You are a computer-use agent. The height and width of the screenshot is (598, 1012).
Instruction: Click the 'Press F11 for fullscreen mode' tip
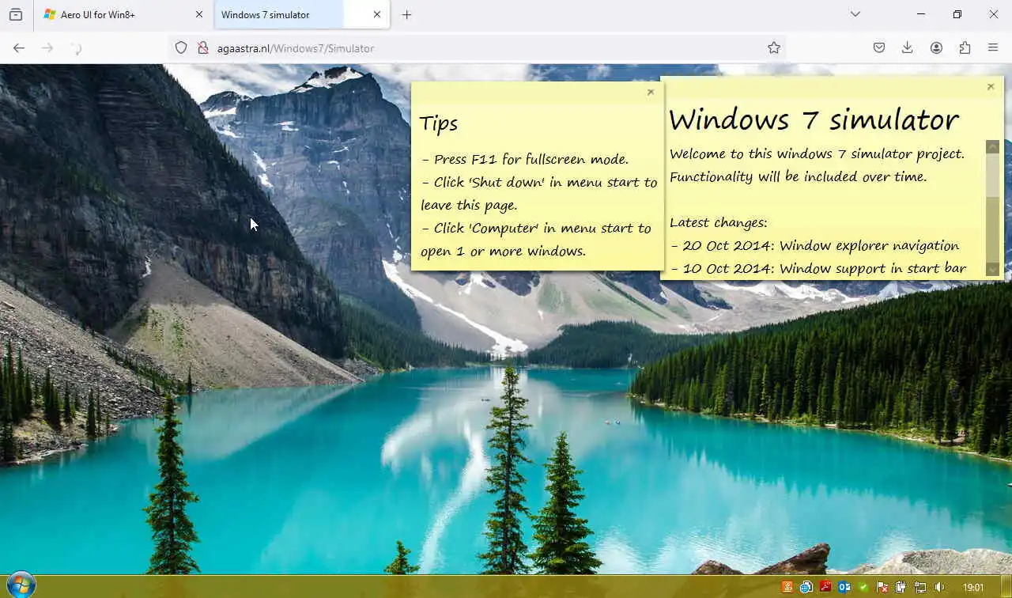tap(525, 159)
